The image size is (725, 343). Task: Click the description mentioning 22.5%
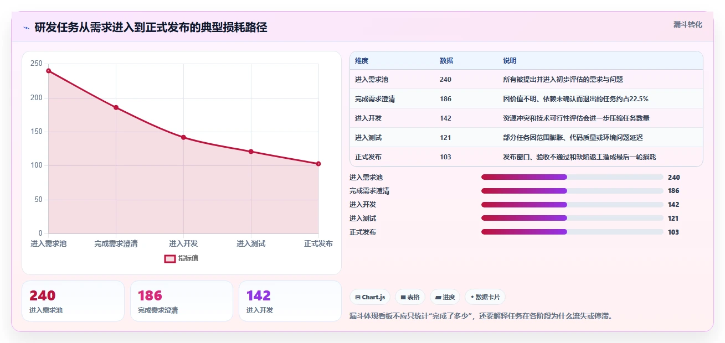(x=575, y=99)
